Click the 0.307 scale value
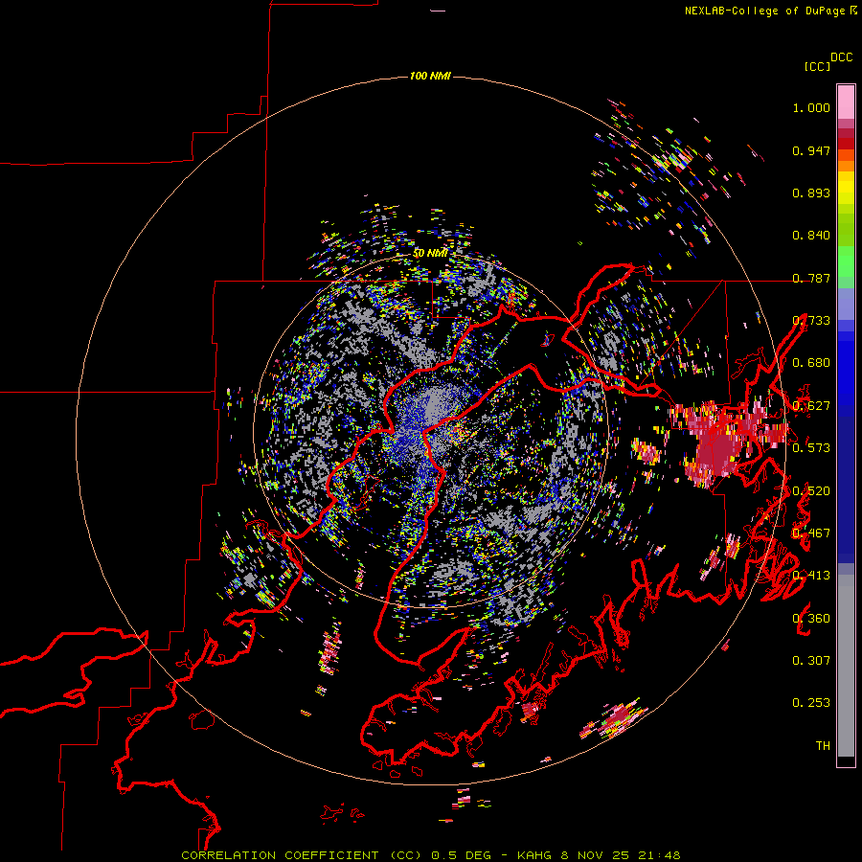This screenshot has height=862, width=862. point(811,661)
